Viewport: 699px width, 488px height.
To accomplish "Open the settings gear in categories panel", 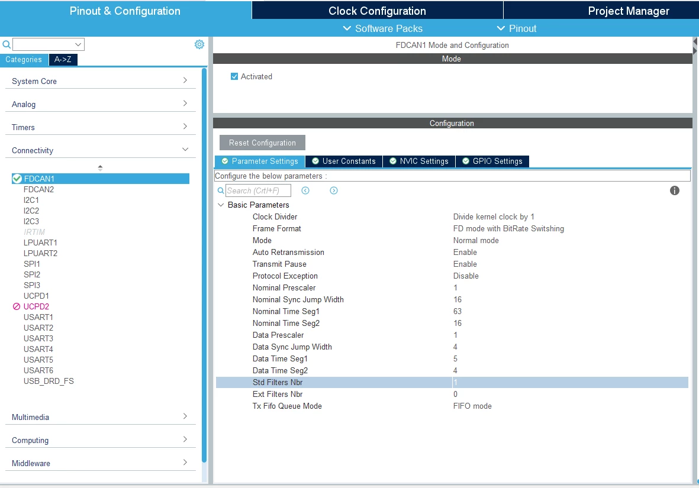I will pos(199,44).
